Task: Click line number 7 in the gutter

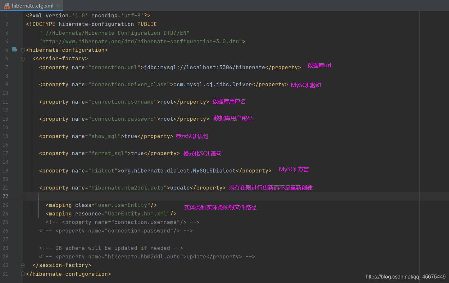Action: coord(7,67)
